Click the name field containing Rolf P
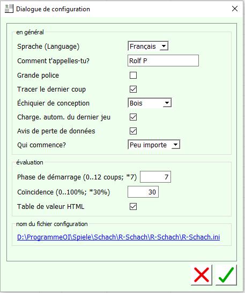The height and width of the screenshot is (293, 245). click(163, 61)
